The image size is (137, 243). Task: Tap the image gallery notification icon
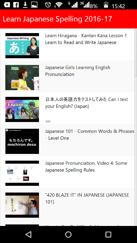(x=34, y=5)
